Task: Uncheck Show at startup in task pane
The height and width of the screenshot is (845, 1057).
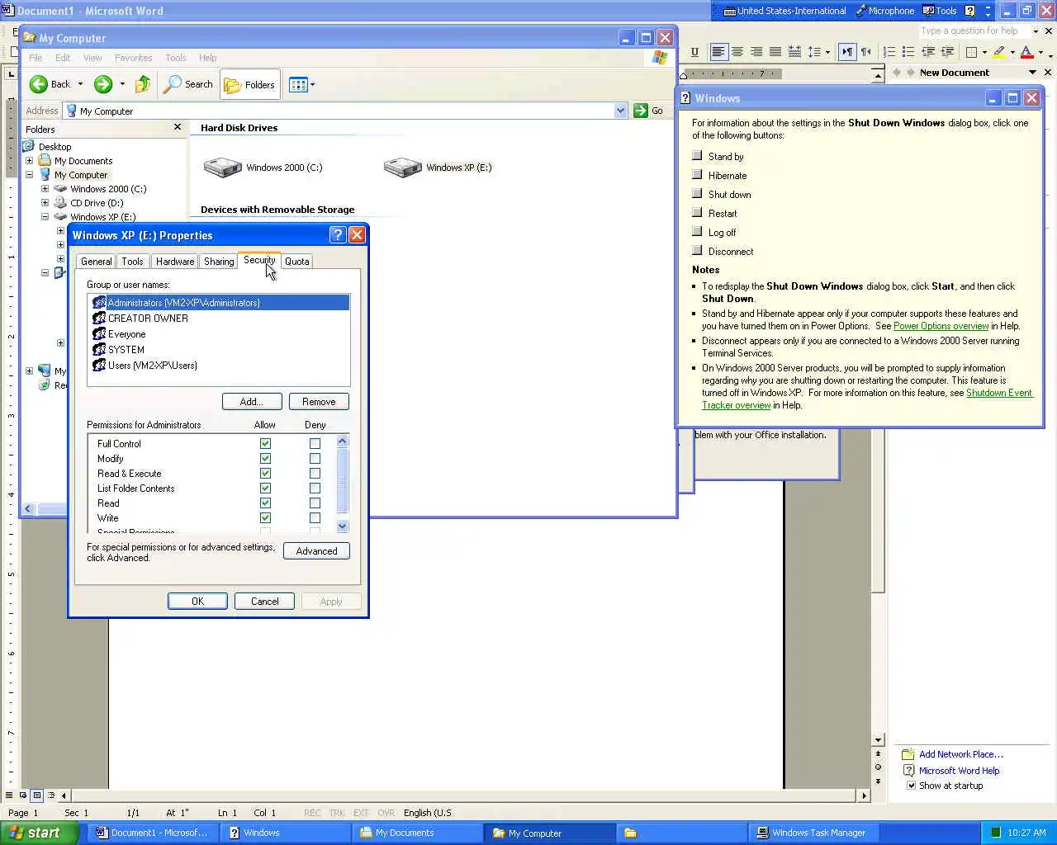Action: coord(912,786)
